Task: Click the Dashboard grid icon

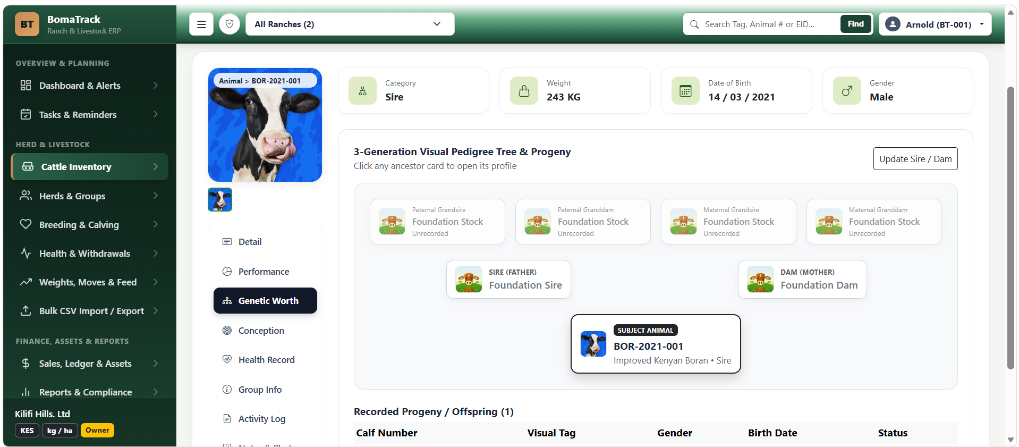Action: coord(26,86)
